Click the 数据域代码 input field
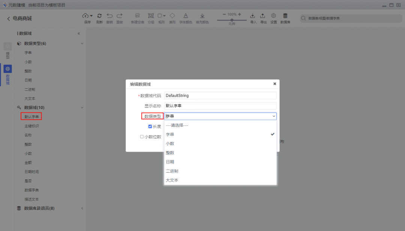The image size is (405, 231). point(220,95)
